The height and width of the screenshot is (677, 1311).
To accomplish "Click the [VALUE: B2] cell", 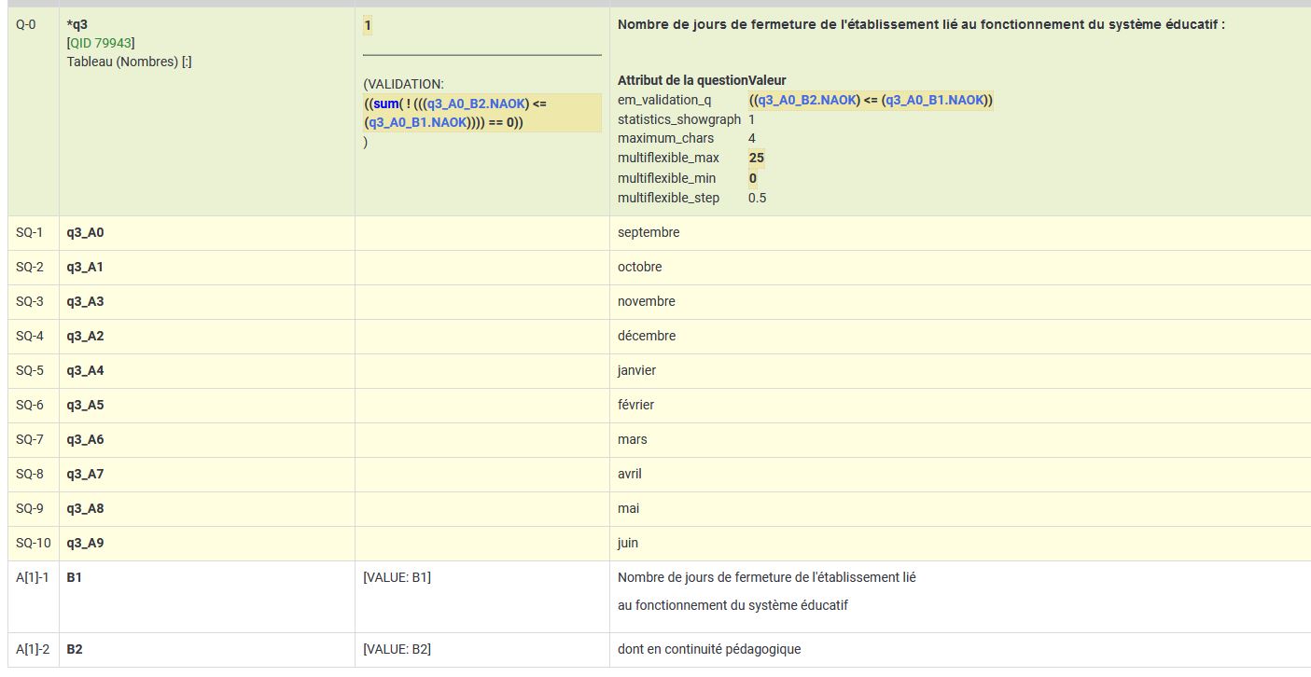I will pyautogui.click(x=397, y=649).
